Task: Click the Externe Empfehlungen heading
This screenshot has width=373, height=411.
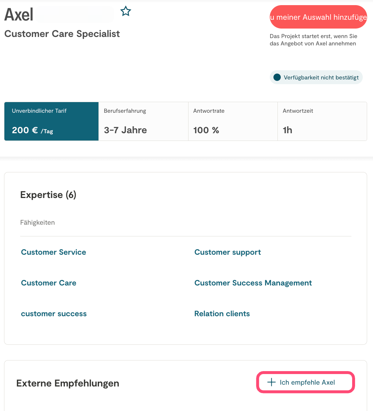Action: tap(68, 383)
